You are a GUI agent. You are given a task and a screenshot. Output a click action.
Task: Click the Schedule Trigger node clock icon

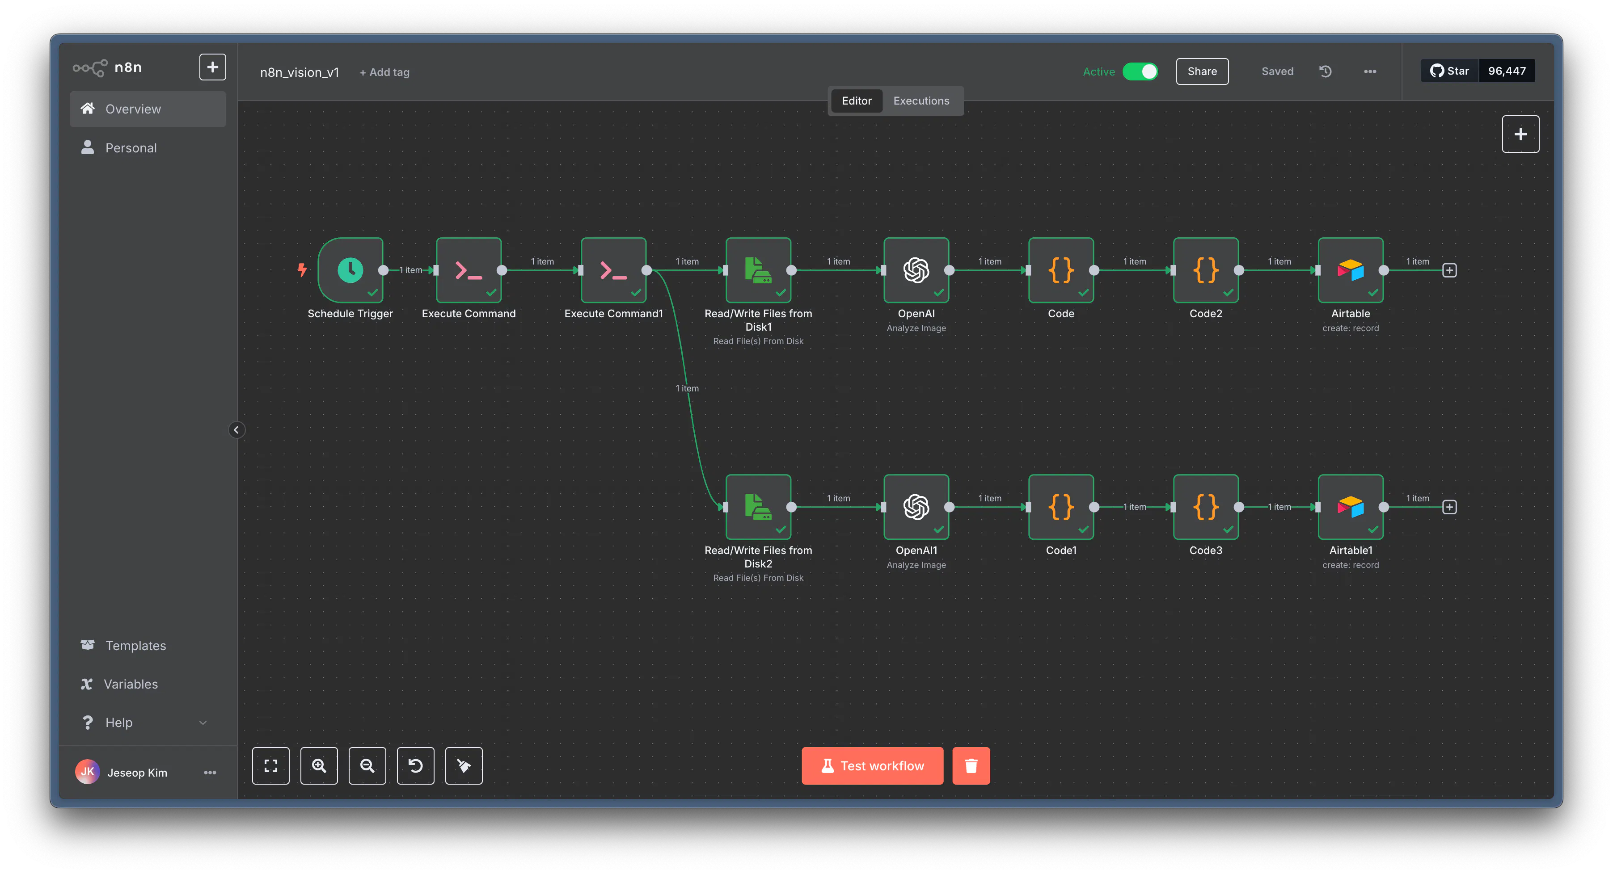pyautogui.click(x=350, y=270)
